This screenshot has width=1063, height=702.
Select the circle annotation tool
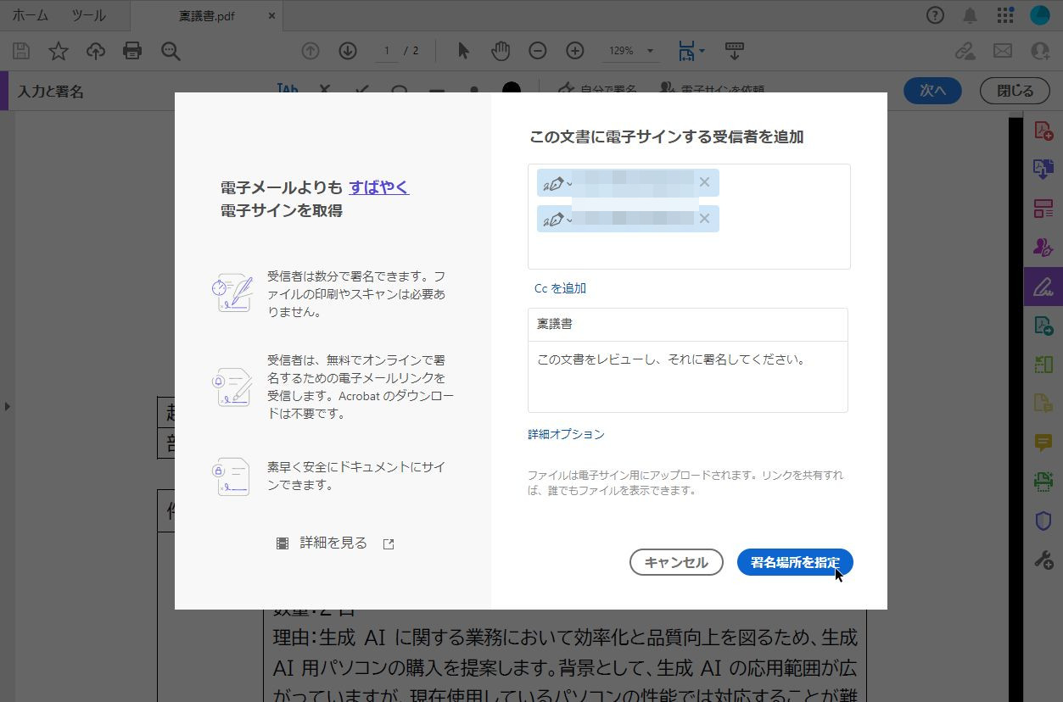click(398, 89)
